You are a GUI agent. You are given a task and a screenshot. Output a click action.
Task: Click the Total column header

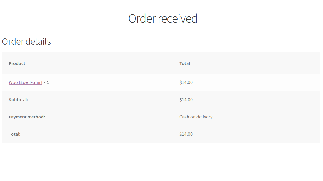coord(185,63)
